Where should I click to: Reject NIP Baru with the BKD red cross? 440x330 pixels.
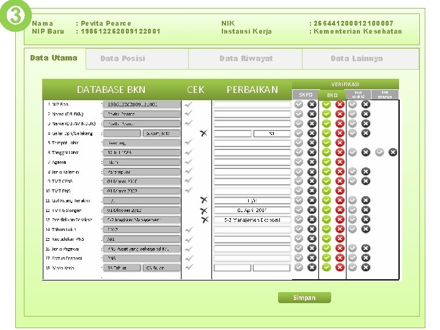pyautogui.click(x=340, y=105)
